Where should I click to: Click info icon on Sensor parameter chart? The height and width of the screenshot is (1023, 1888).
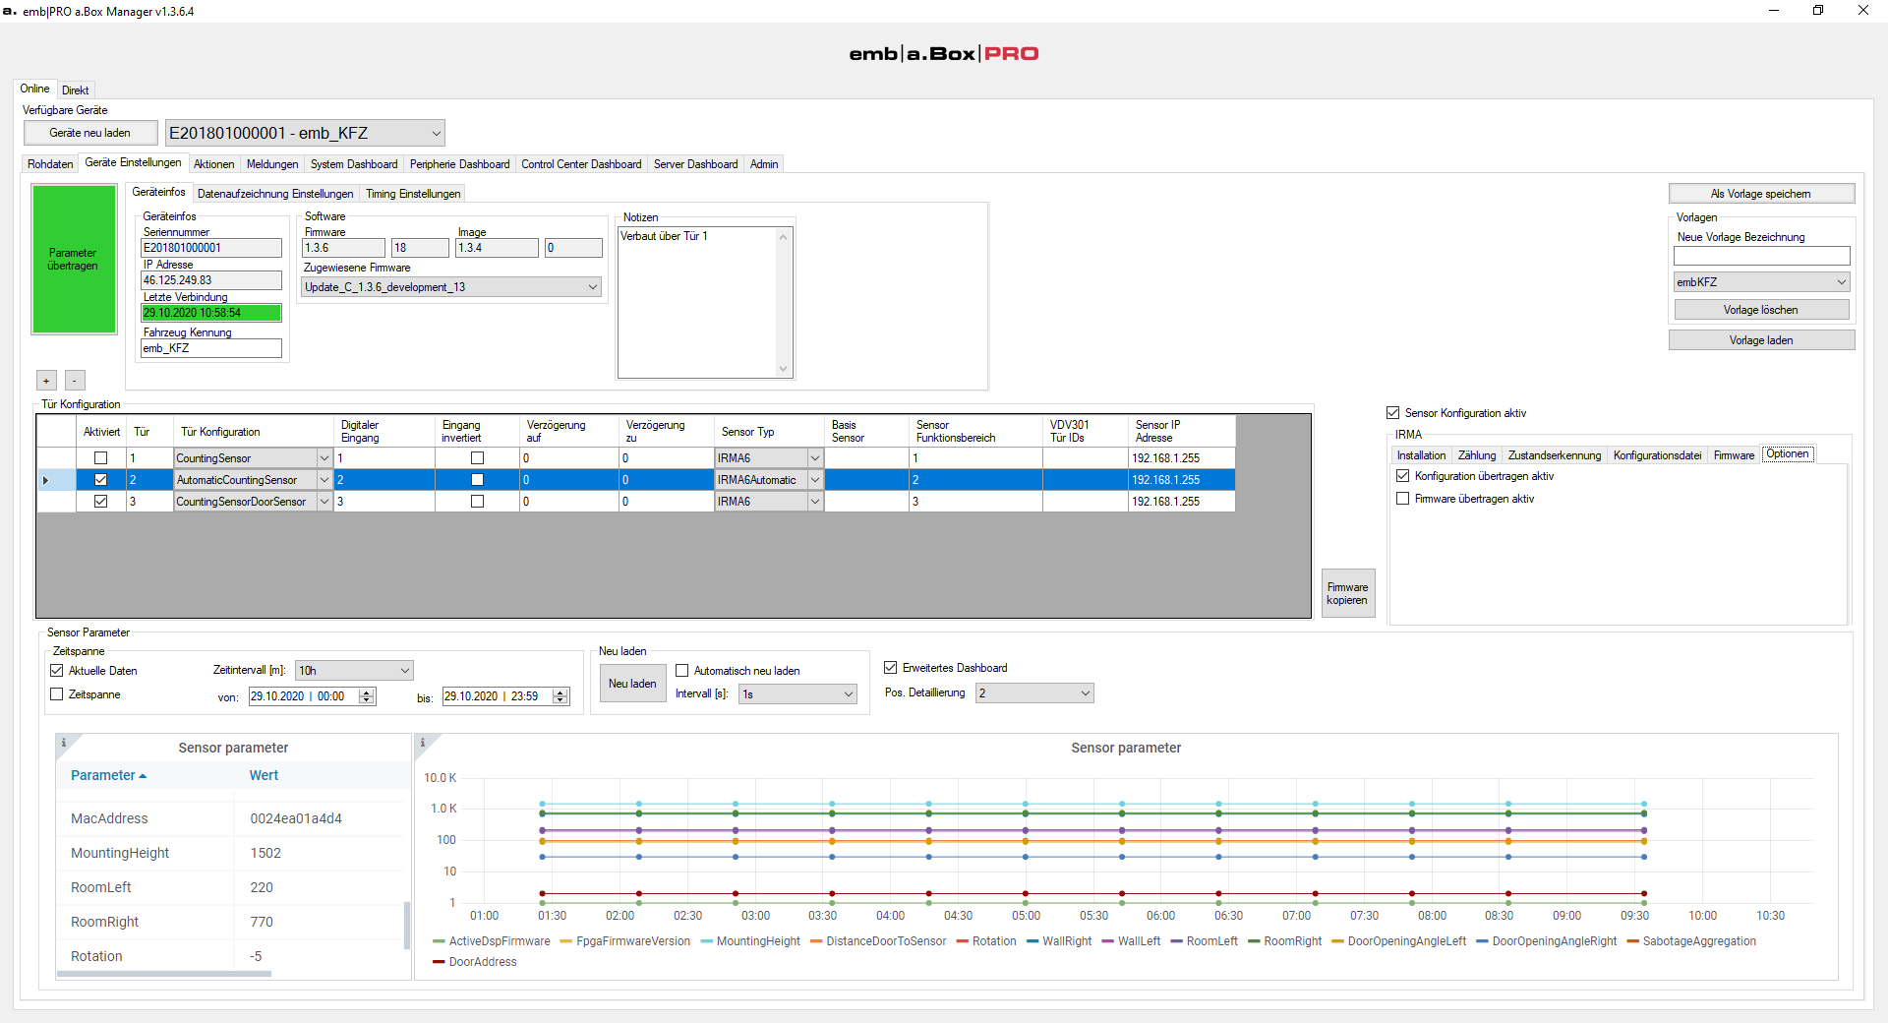(x=423, y=743)
